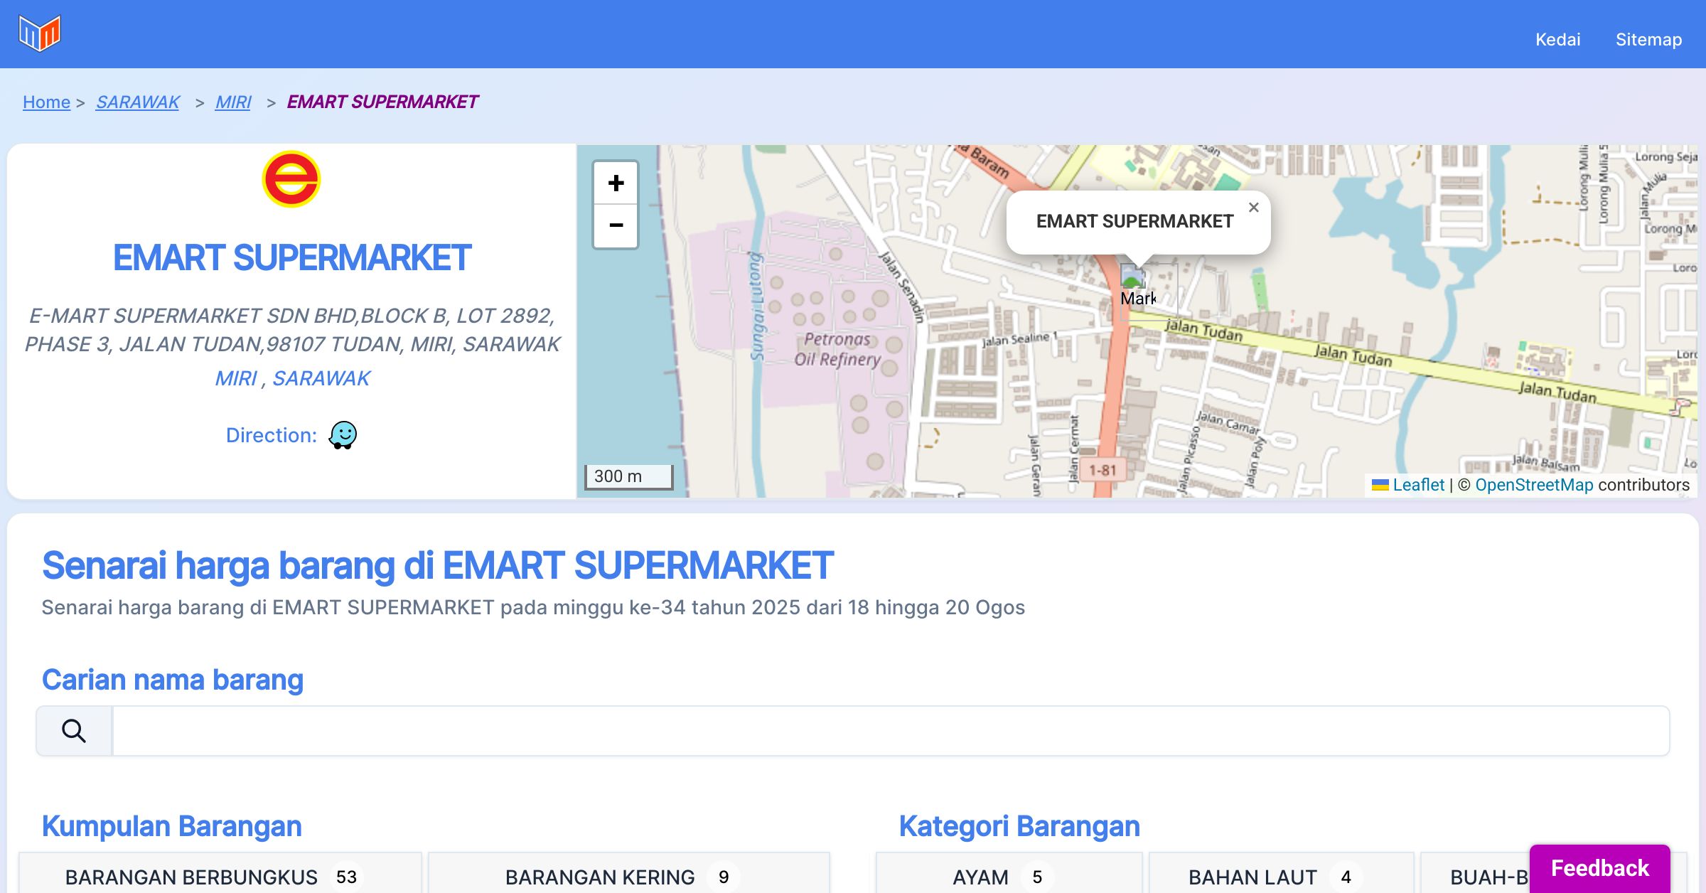Open MIRI breadcrumb link
This screenshot has width=1706, height=893.
(233, 102)
